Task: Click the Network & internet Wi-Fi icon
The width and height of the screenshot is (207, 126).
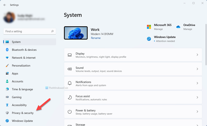Action: [7, 58]
